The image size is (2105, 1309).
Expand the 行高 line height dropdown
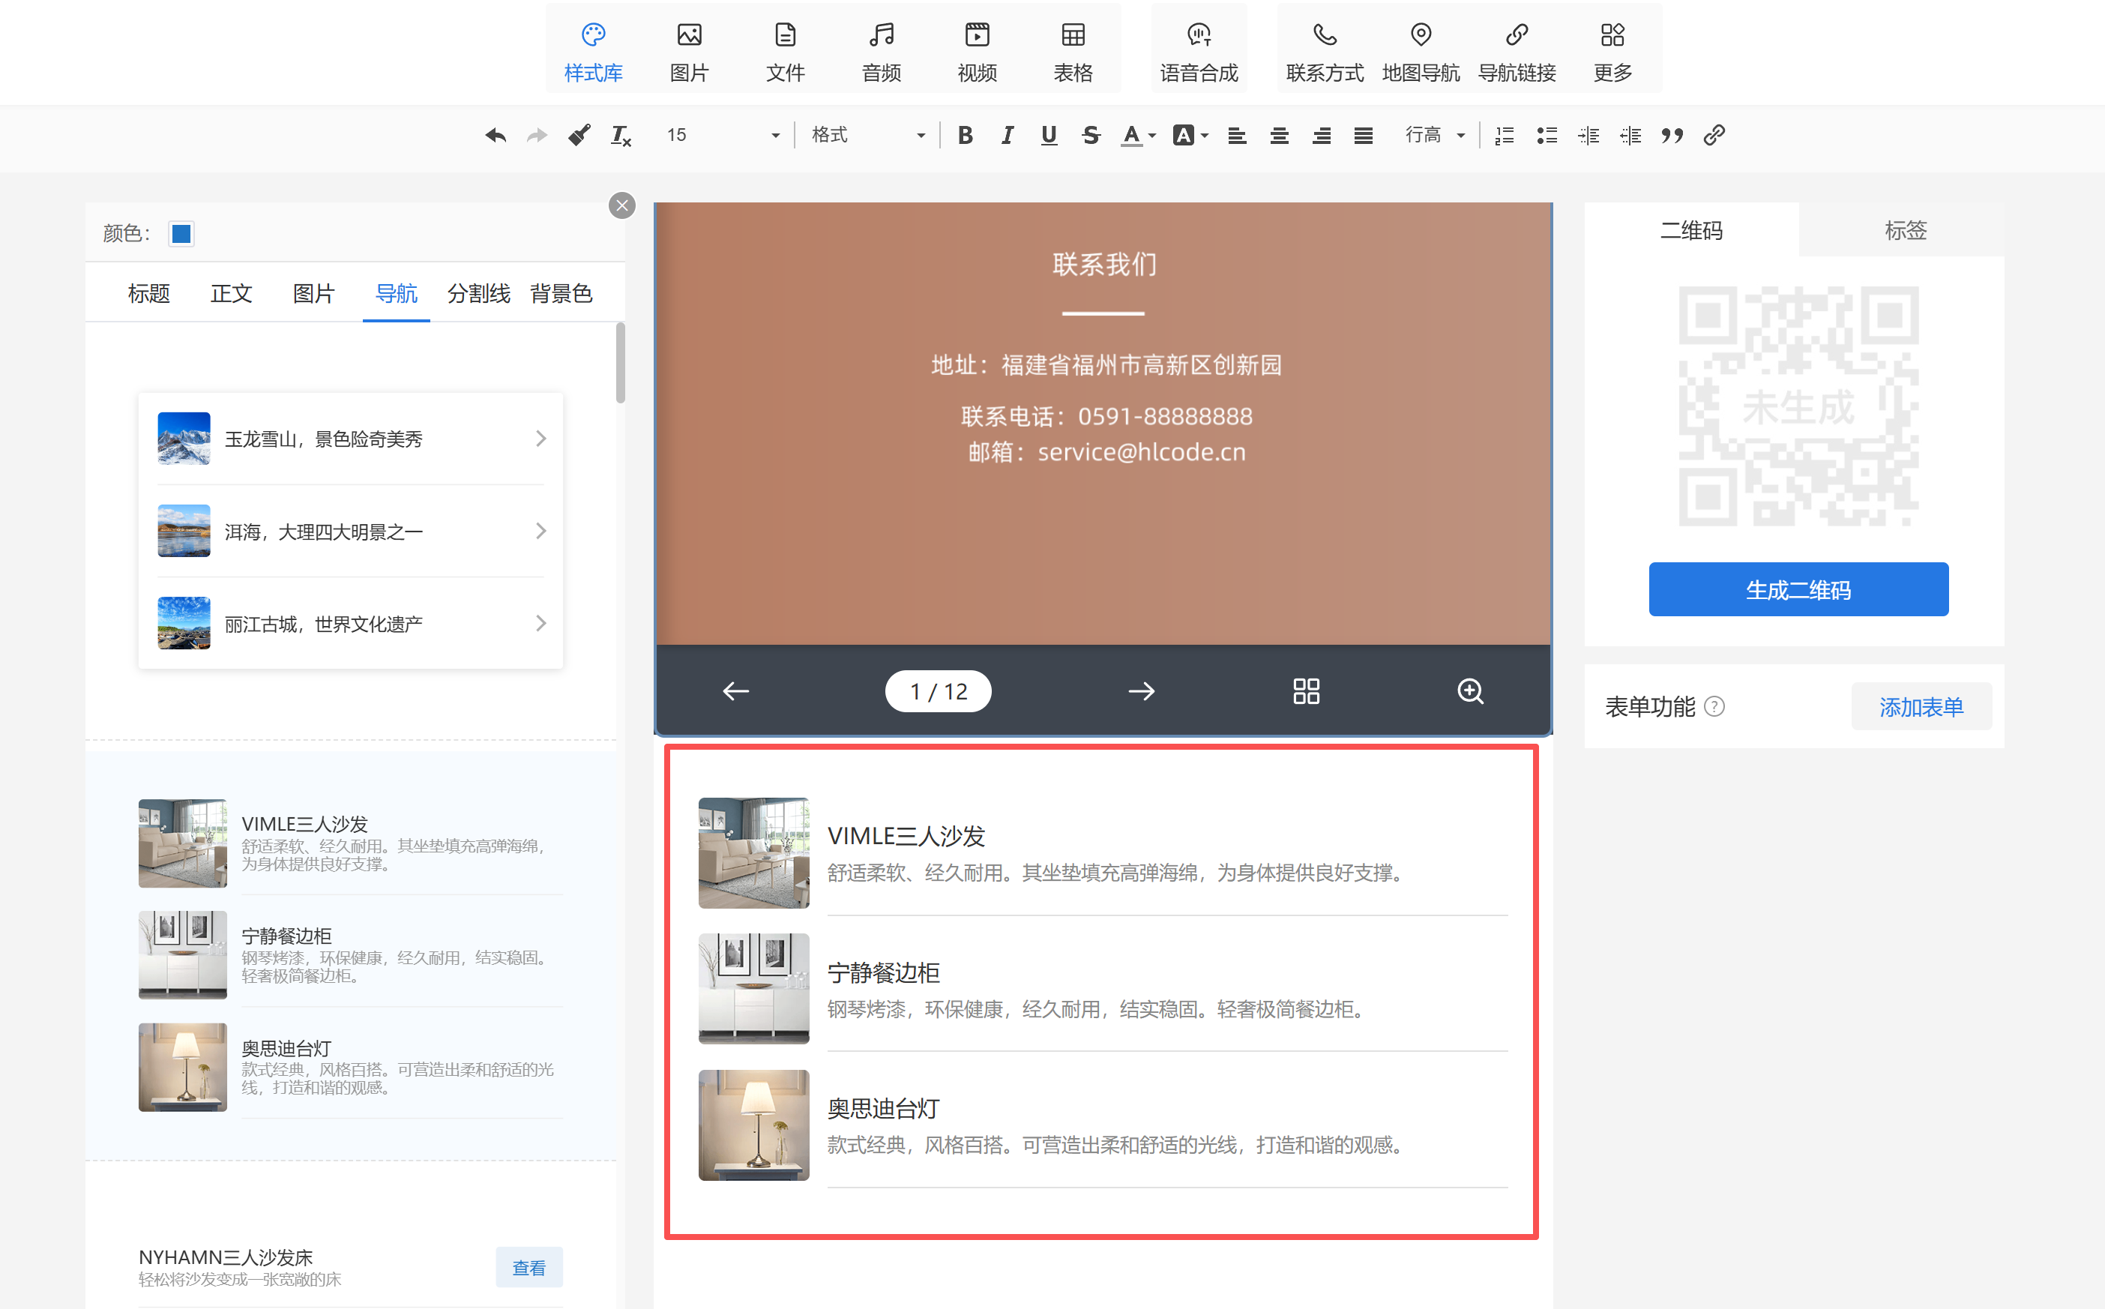click(x=1434, y=135)
